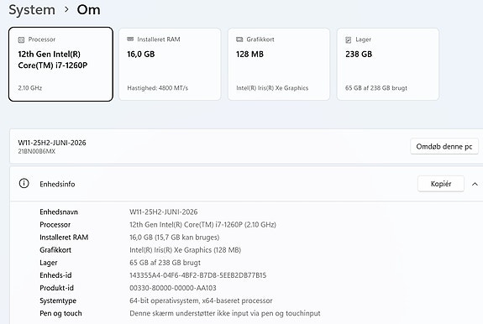Viewport: 483px width, 324px height.
Task: Click device id 143355A4-04F6-4BF2-B7D8-5EEB2DB77B15
Action: (197, 275)
